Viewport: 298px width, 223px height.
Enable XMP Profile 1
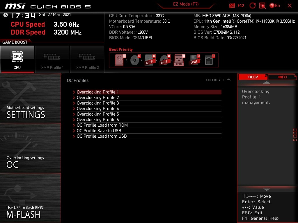(52, 59)
